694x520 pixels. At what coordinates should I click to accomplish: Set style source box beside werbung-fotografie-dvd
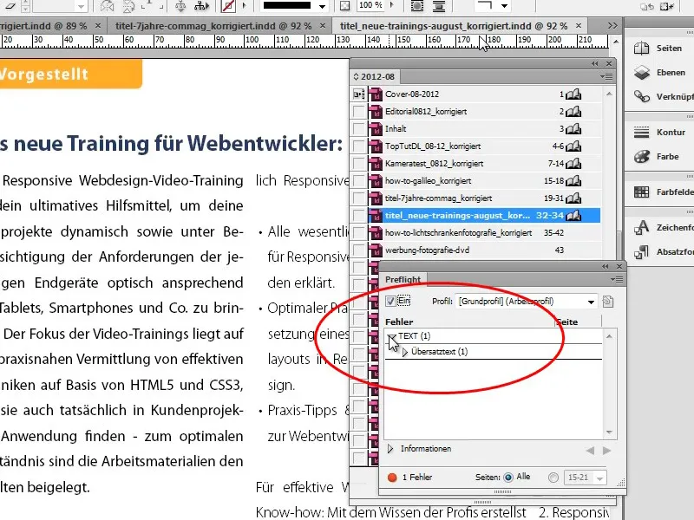click(x=358, y=250)
